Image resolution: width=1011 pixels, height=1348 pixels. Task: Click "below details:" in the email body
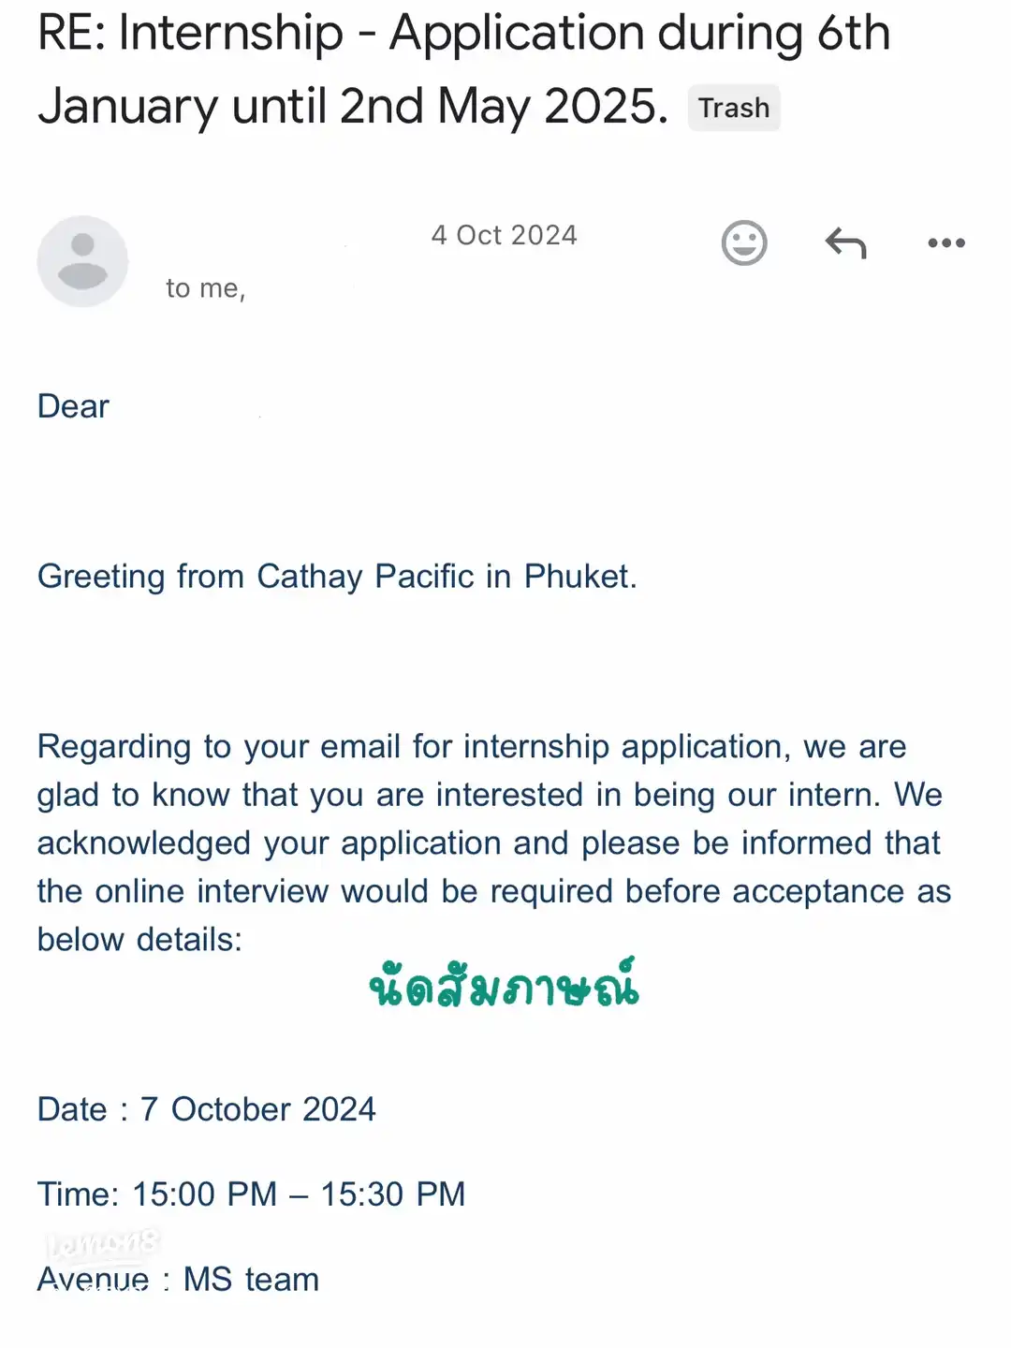pos(139,940)
